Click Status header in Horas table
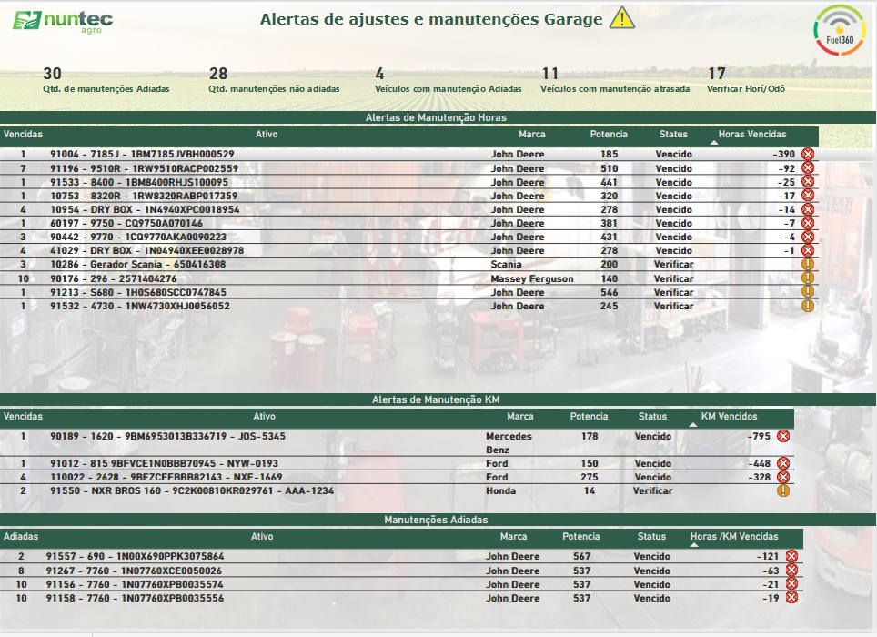Screen dimensions: 877x637 [x=673, y=134]
